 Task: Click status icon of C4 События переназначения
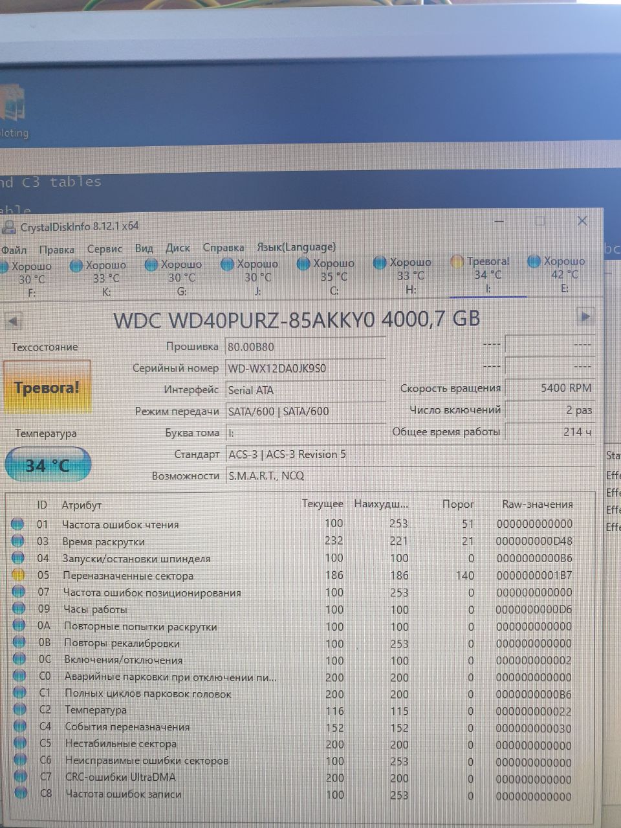20,726
